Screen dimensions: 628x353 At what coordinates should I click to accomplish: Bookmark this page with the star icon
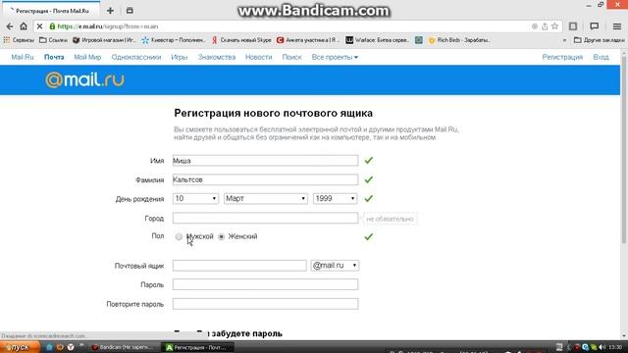tap(554, 26)
